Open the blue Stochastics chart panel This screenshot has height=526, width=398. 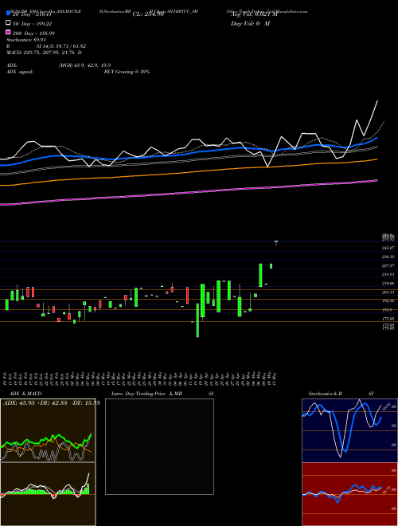(x=349, y=430)
